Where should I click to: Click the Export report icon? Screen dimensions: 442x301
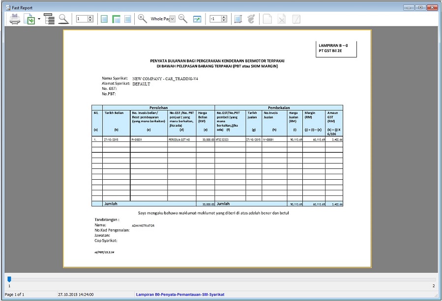point(29,19)
